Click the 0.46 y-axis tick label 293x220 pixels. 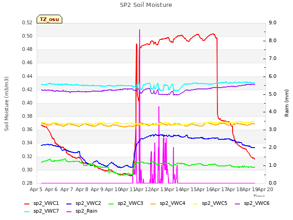click(x=27, y=63)
